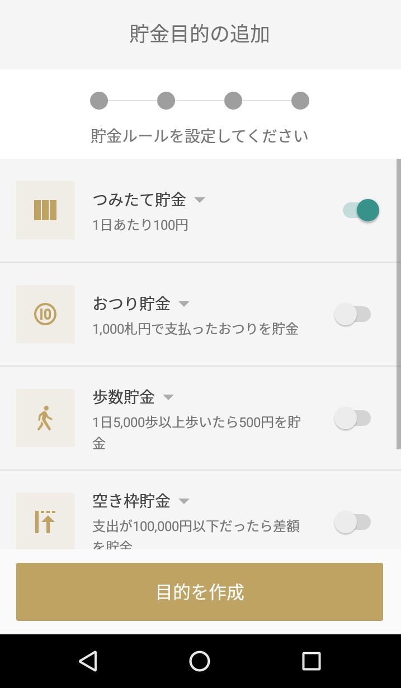Expand the つみたて貯金 dropdown arrow
Viewport: 401px width, 688px height.
[x=200, y=200]
